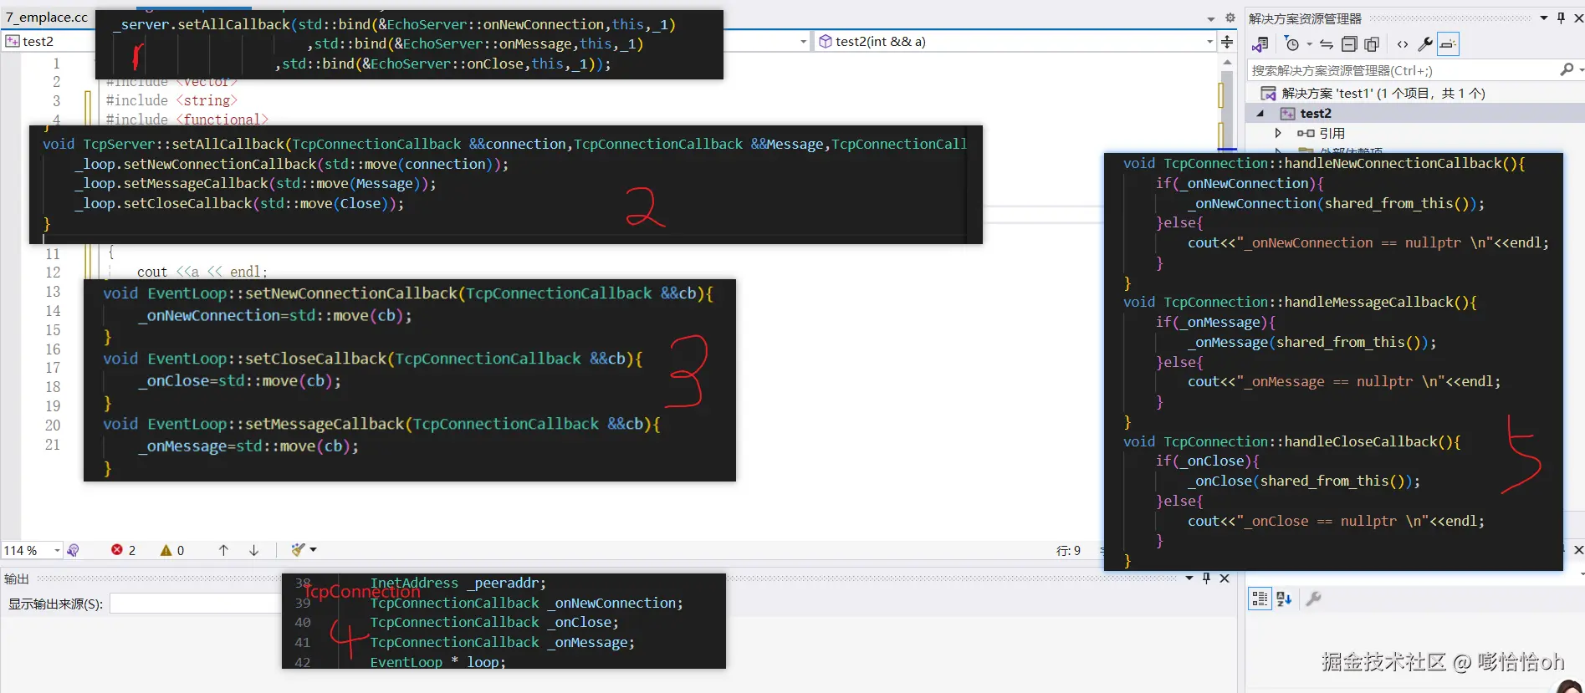
Task: Click pending changes filter clock icon
Action: 1292,44
